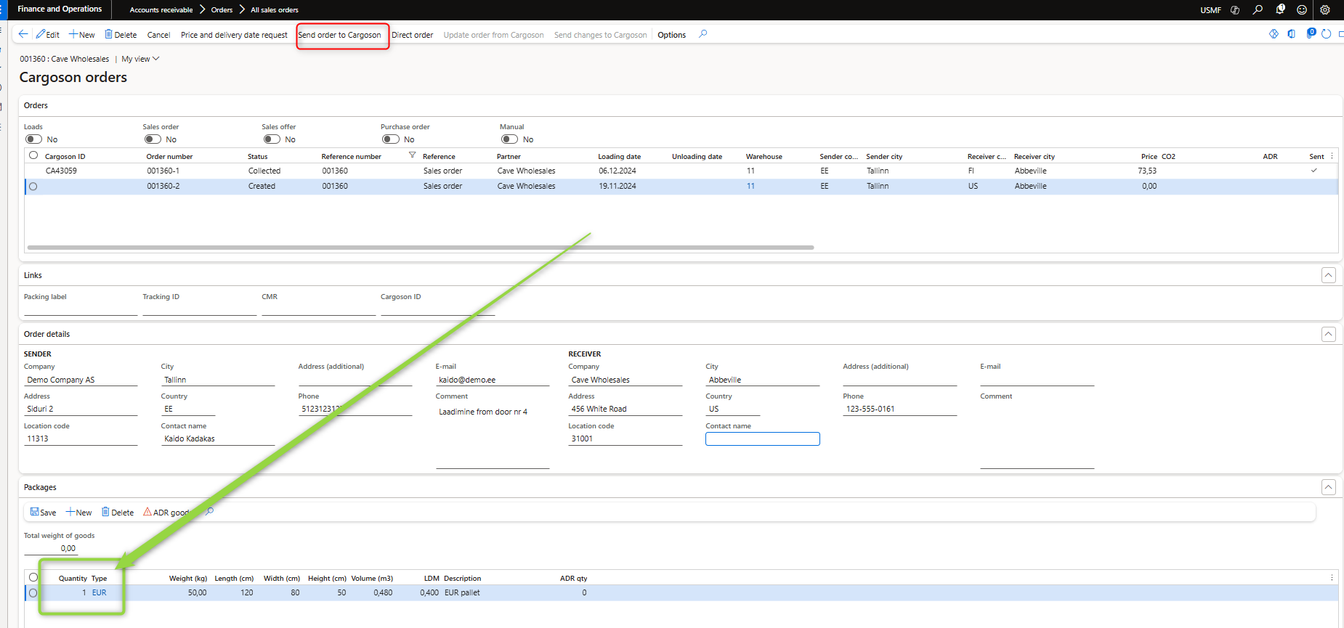Click Status cell Collected
This screenshot has width=1344, height=628.
click(264, 171)
